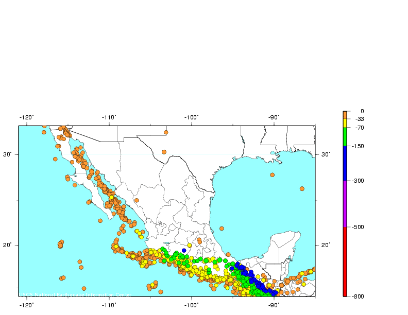Screen dimensions: 408x315
Task: Select the orange earthquake marker in the northern Gulf
Action: (272, 175)
